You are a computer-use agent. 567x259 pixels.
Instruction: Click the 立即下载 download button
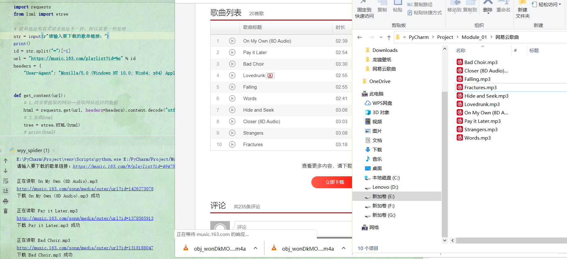[332, 182]
